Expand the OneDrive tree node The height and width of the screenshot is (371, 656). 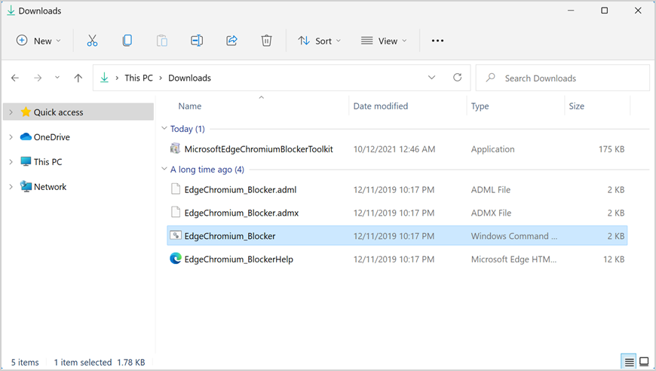pyautogui.click(x=11, y=137)
